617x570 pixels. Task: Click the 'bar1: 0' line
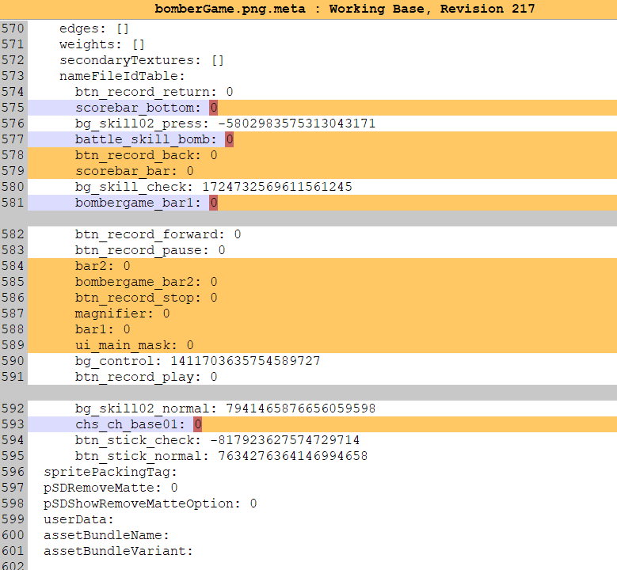(102, 329)
